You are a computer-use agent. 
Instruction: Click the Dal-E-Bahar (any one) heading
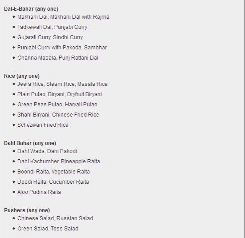coord(31,9)
